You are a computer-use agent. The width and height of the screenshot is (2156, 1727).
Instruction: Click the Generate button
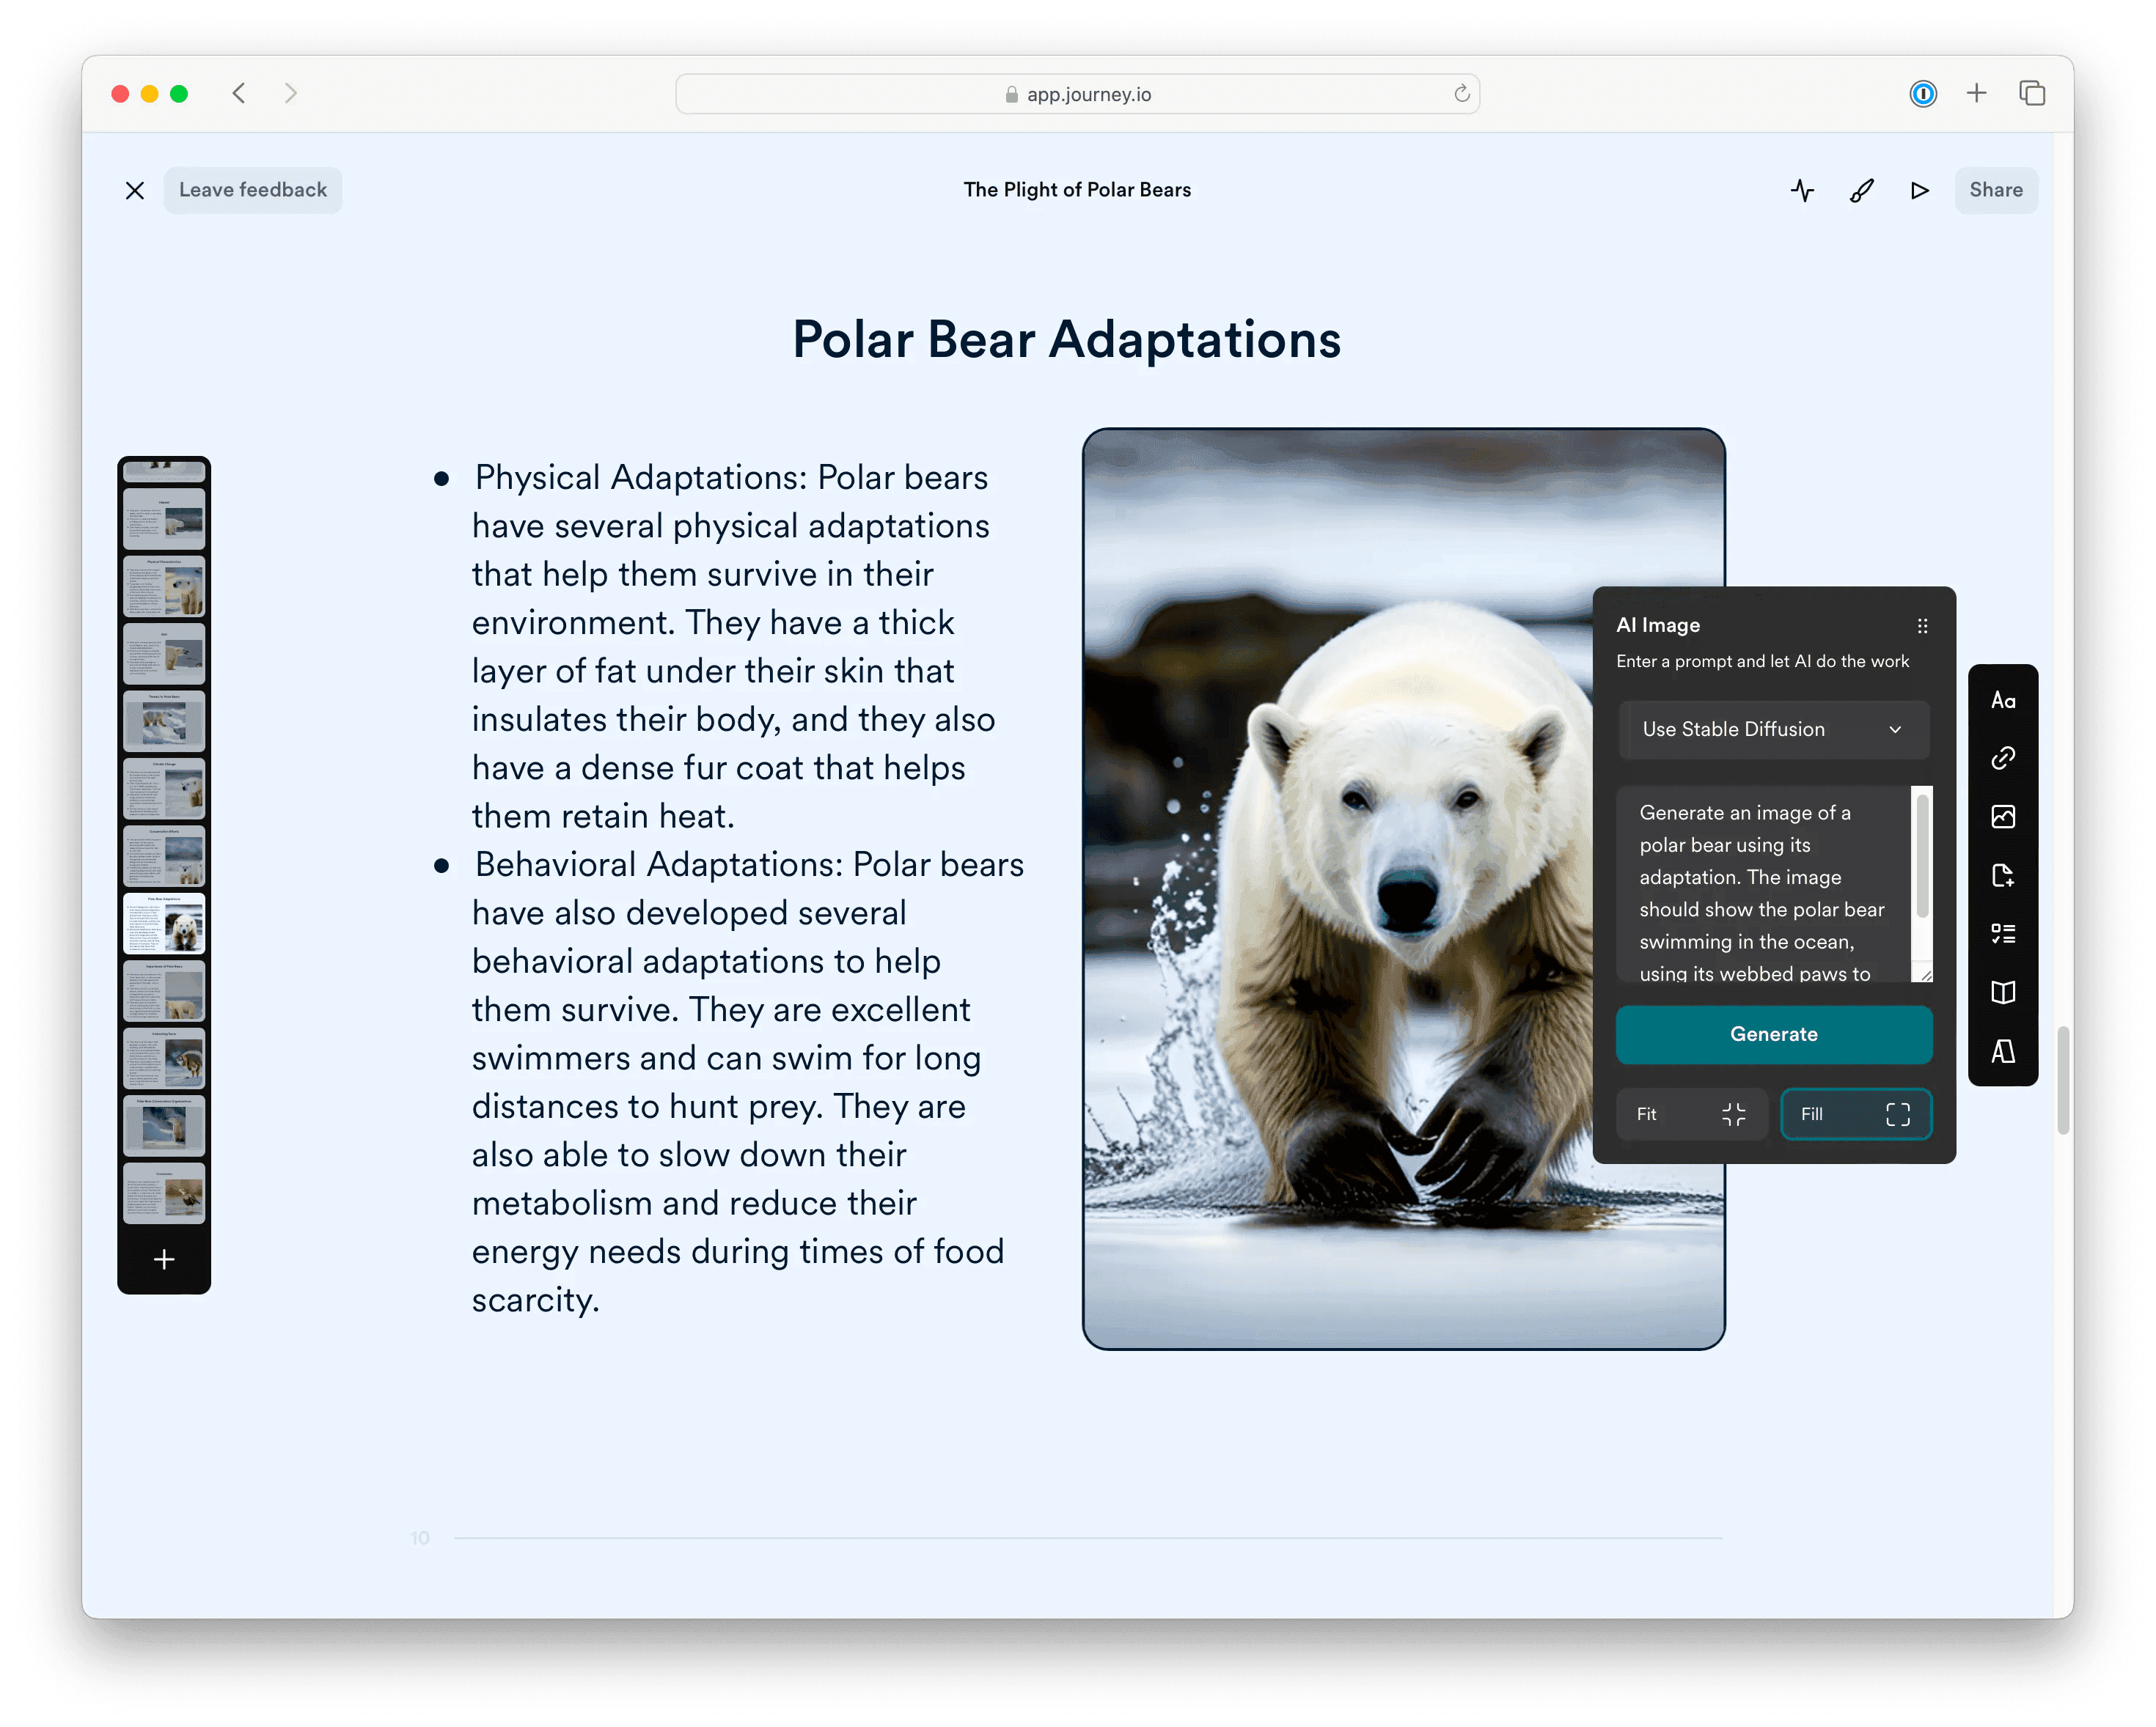pyautogui.click(x=1773, y=1034)
